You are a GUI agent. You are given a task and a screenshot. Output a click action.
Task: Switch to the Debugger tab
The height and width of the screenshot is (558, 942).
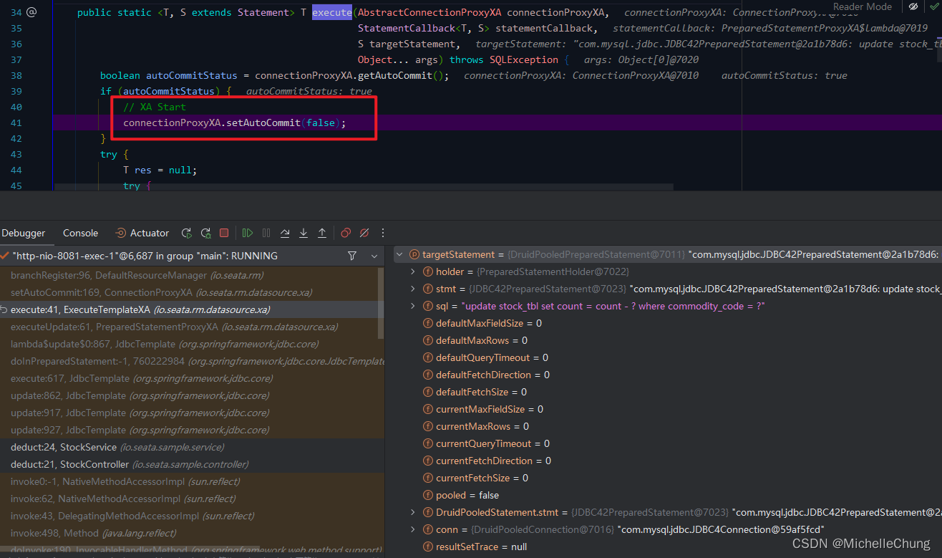coord(23,233)
